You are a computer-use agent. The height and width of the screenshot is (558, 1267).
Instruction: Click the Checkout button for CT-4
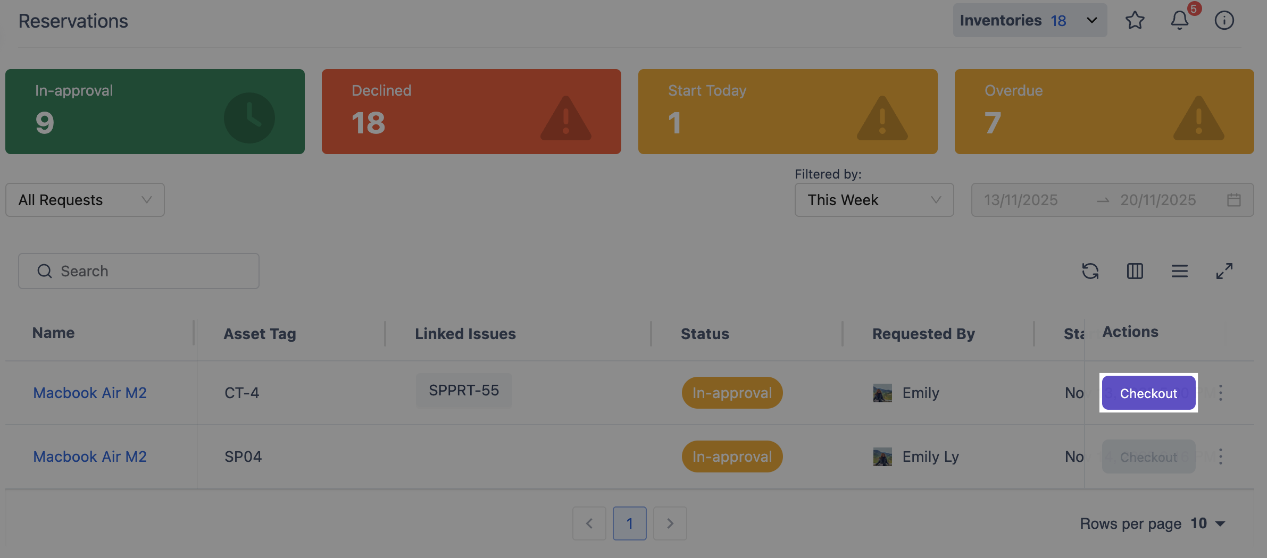(x=1148, y=393)
